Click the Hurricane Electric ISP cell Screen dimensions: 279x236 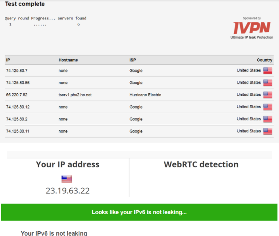(145, 95)
